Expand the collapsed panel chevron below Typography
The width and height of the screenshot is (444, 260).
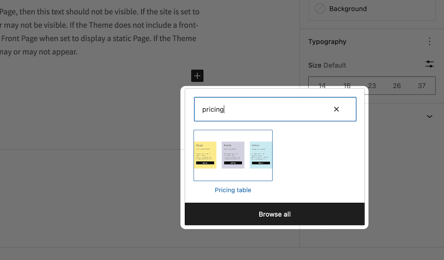pyautogui.click(x=429, y=116)
